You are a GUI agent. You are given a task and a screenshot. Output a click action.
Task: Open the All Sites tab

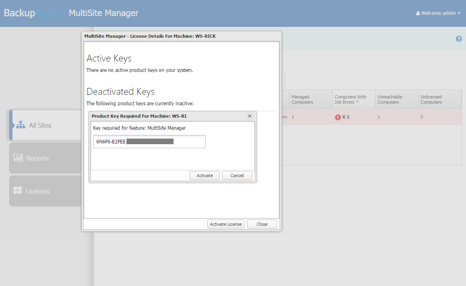pos(46,125)
